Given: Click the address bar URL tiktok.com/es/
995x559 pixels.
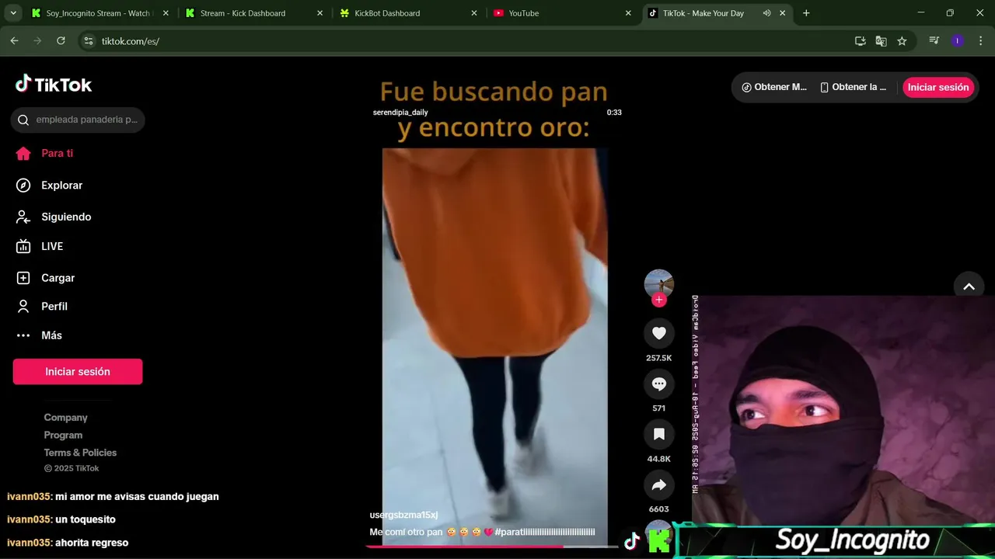Looking at the screenshot, I should tap(131, 41).
